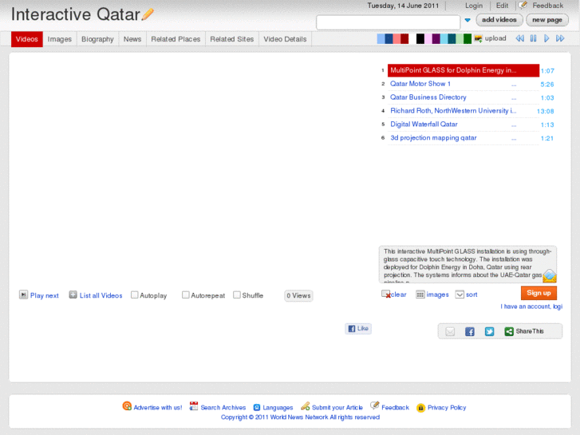Expand options for Qatar Motor Show 1
Screen dimensions: 580x435
click(514, 85)
